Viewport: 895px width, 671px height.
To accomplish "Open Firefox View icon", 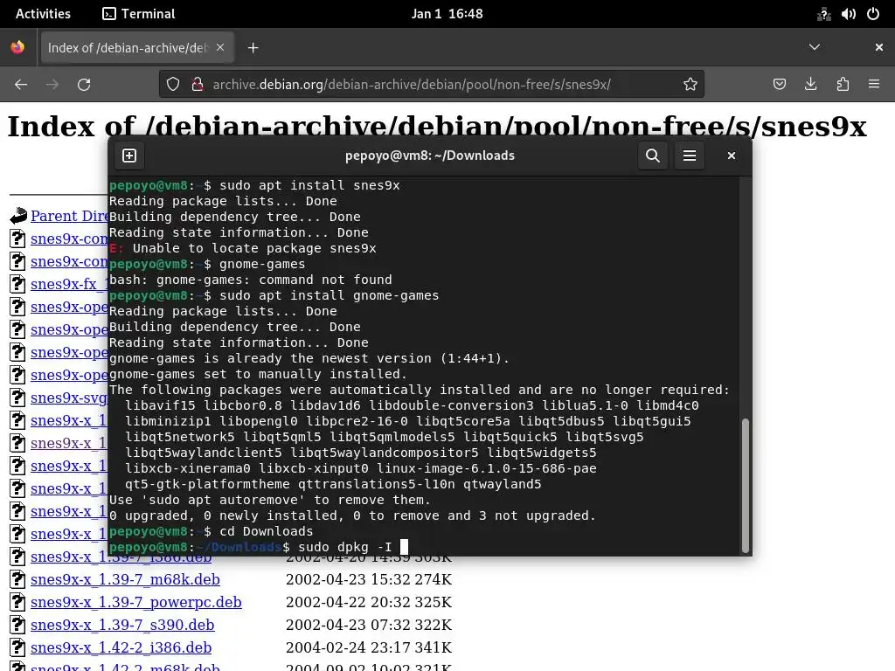I will (x=17, y=47).
